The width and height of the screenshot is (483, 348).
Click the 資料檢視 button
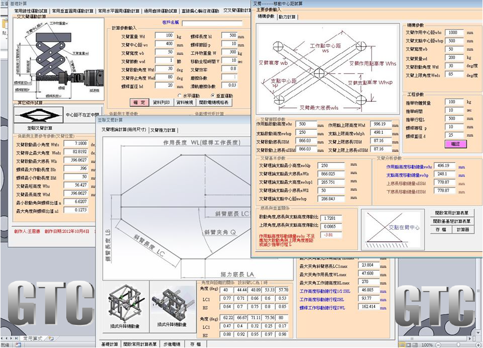pyautogui.click(x=185, y=103)
